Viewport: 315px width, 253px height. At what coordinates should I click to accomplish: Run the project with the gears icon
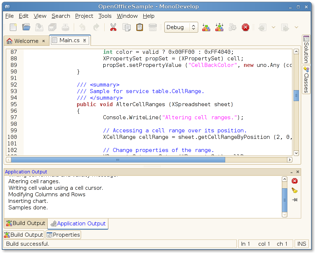[232, 27]
